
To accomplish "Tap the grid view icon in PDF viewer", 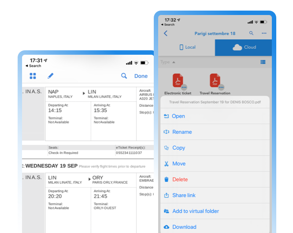I will pos(33,76).
